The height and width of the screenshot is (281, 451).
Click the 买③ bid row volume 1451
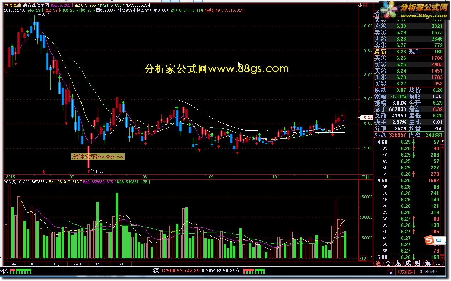(437, 71)
